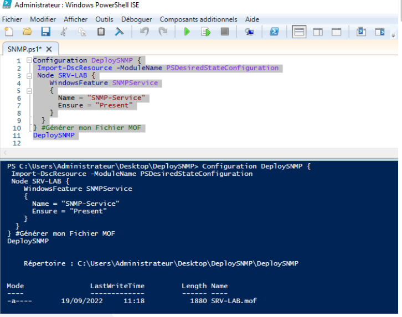Collapse the Node SRV-LAB block
402x317 pixels.
point(29,75)
